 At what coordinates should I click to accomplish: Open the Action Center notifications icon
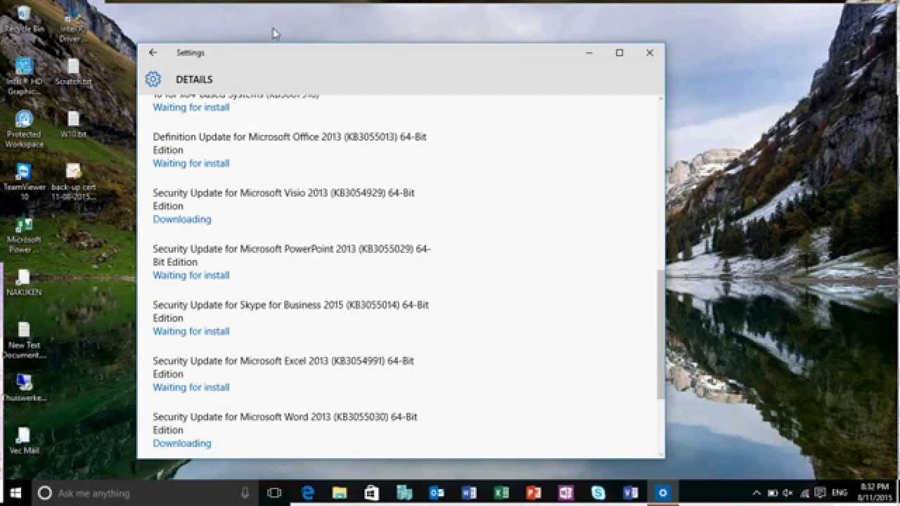point(818,493)
